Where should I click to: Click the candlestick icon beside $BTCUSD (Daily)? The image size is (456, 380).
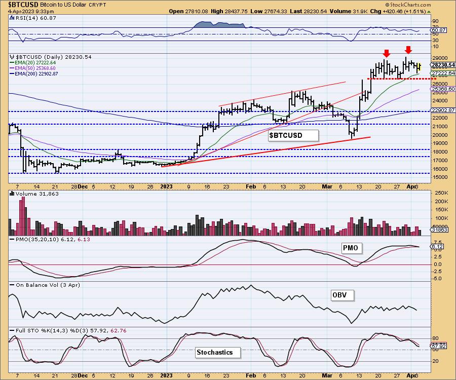(x=12, y=57)
